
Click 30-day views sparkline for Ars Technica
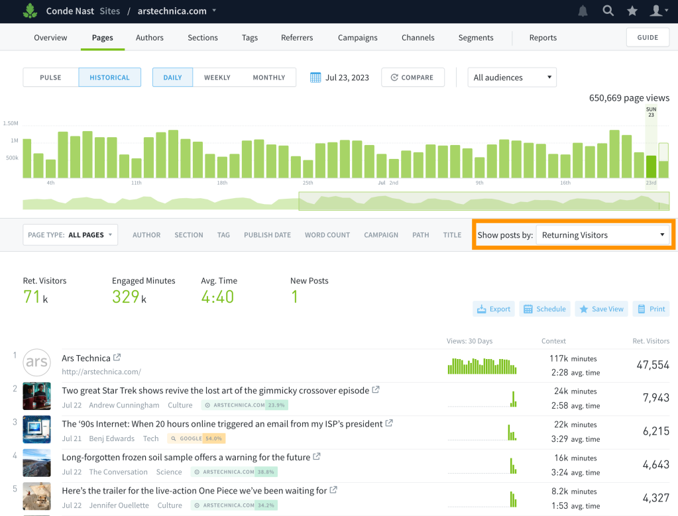482,366
